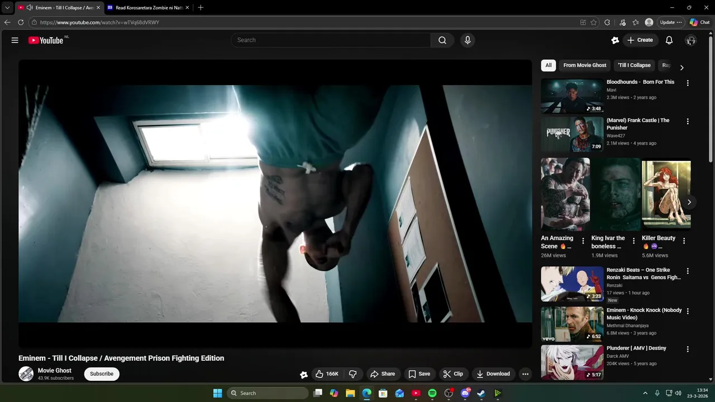This screenshot has height=402, width=715.
Task: Open File Explorer from the taskbar
Action: (x=350, y=393)
